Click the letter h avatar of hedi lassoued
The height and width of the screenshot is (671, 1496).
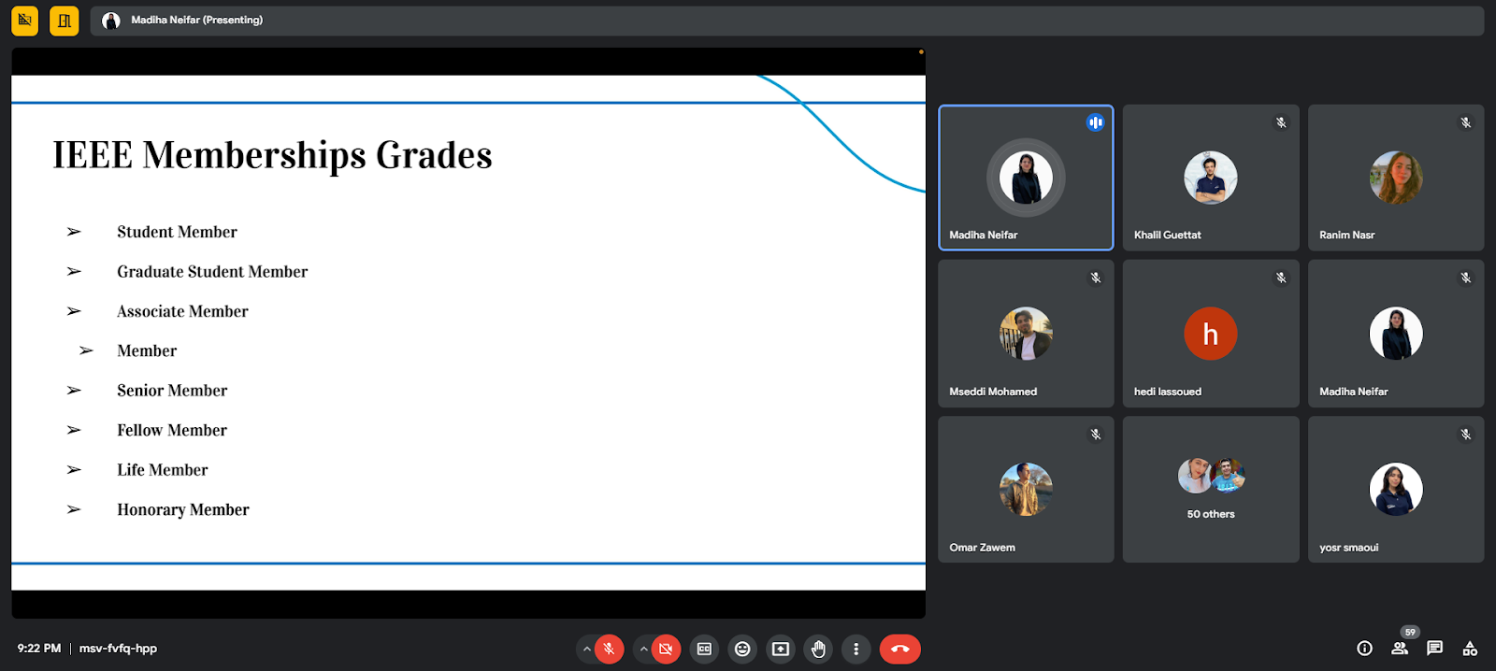click(1211, 334)
